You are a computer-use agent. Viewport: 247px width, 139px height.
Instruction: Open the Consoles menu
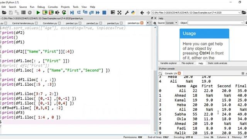click(53, 7)
